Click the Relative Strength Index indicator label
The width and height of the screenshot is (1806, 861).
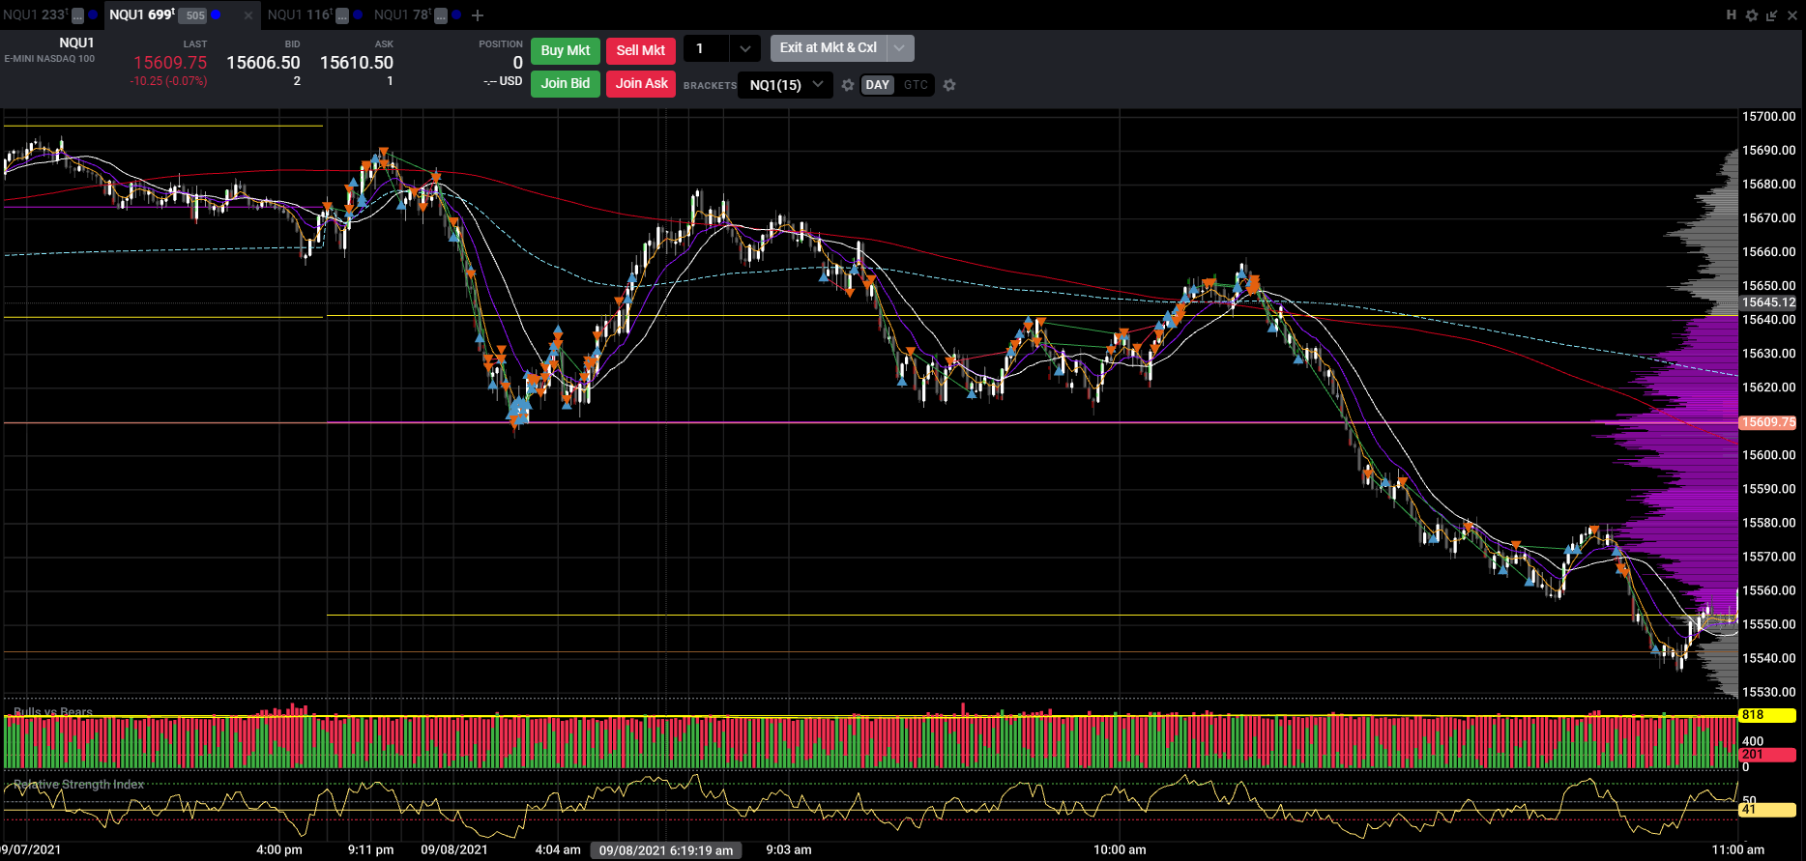coord(78,785)
